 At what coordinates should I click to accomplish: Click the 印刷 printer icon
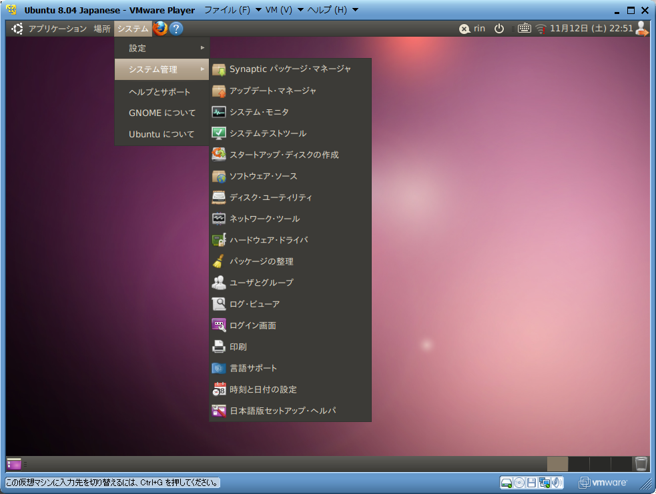219,347
